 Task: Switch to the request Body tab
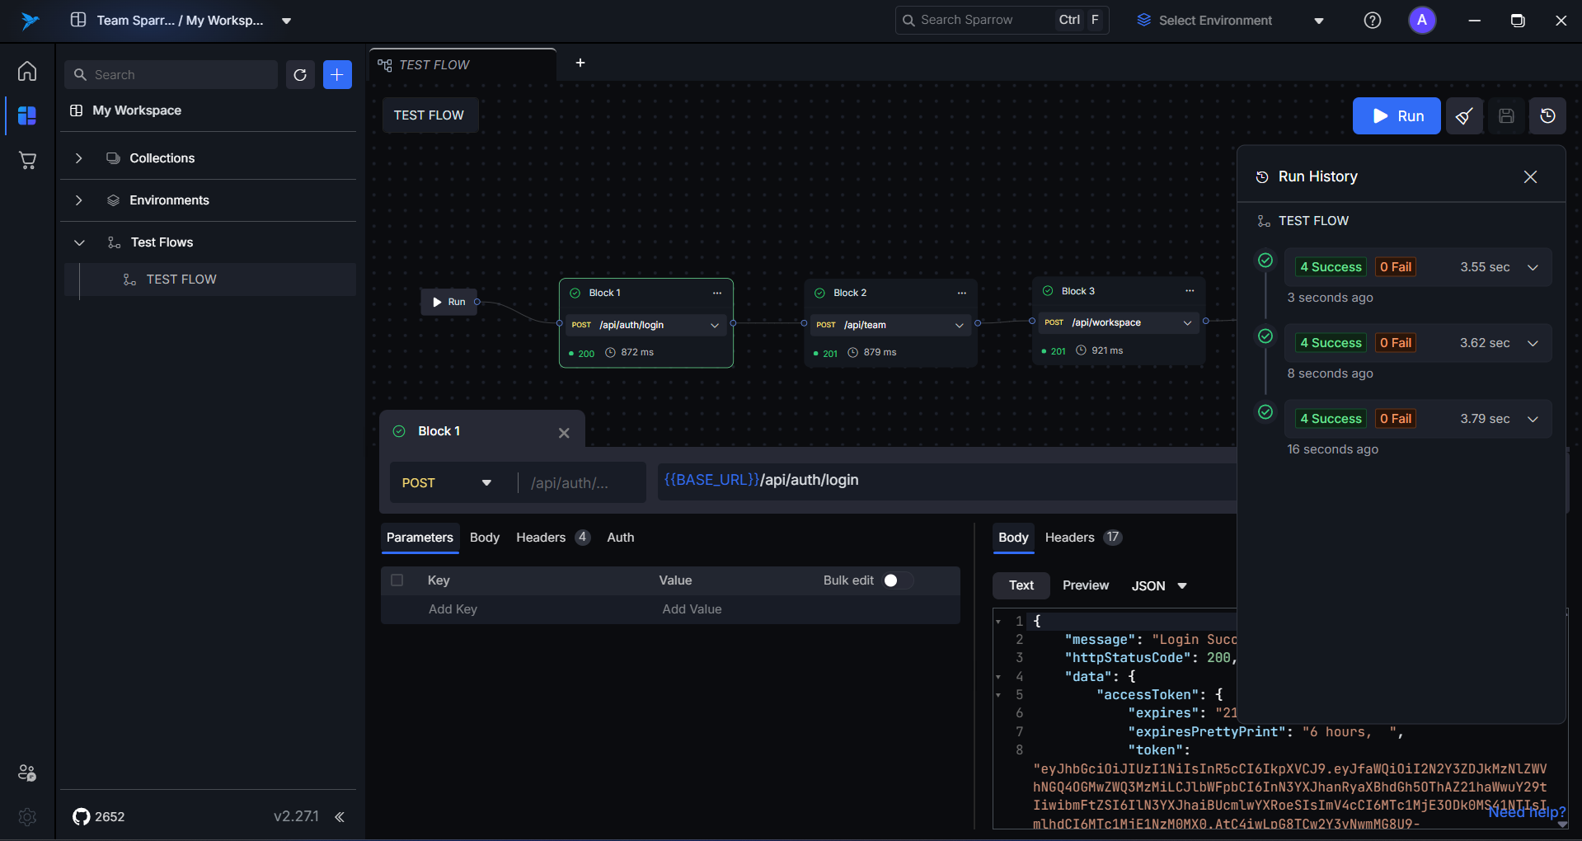click(485, 538)
